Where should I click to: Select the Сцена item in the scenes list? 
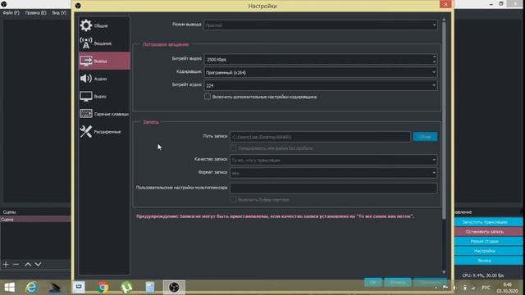coord(35,220)
